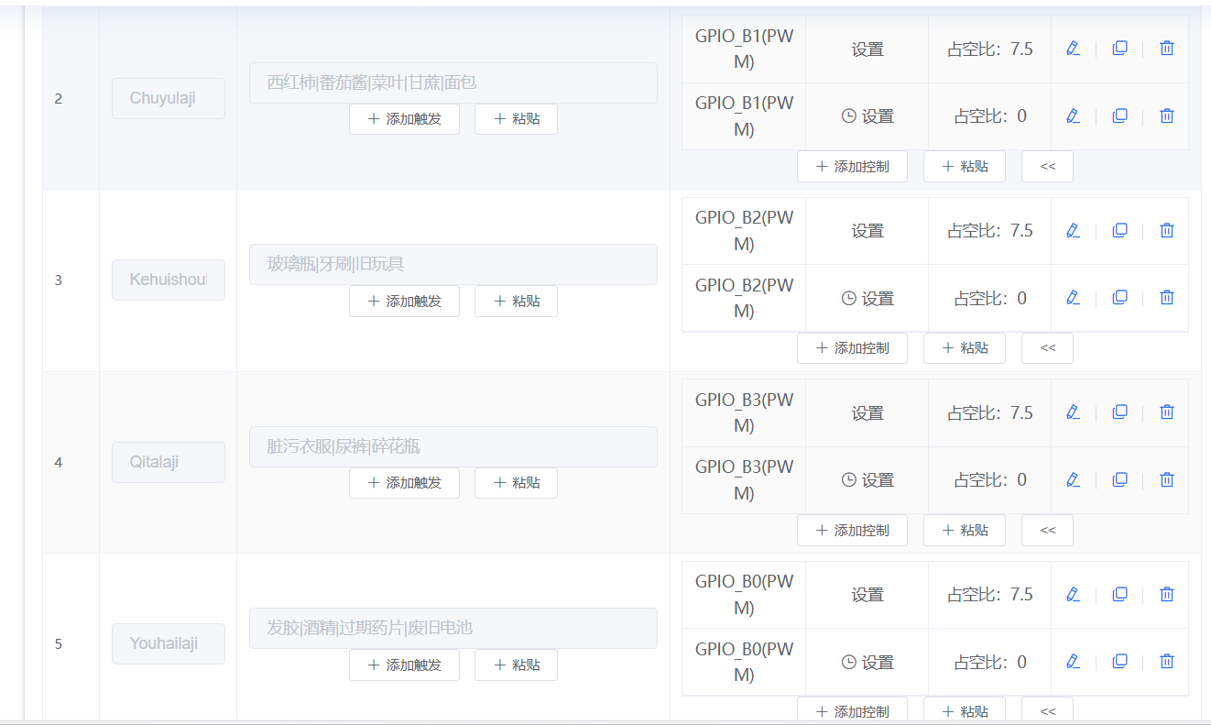This screenshot has width=1211, height=725.
Task: Click 粘贴 next to 添加控制 in Chuyulaji row
Action: pyautogui.click(x=964, y=167)
